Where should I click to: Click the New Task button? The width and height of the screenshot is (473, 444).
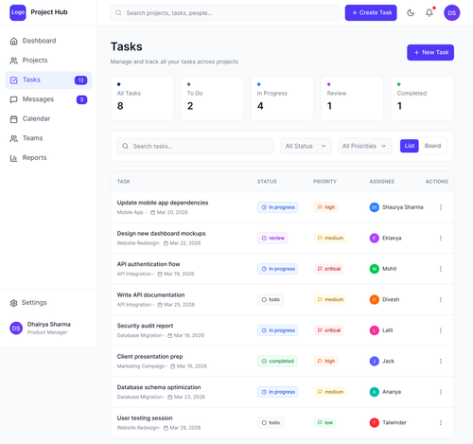430,52
